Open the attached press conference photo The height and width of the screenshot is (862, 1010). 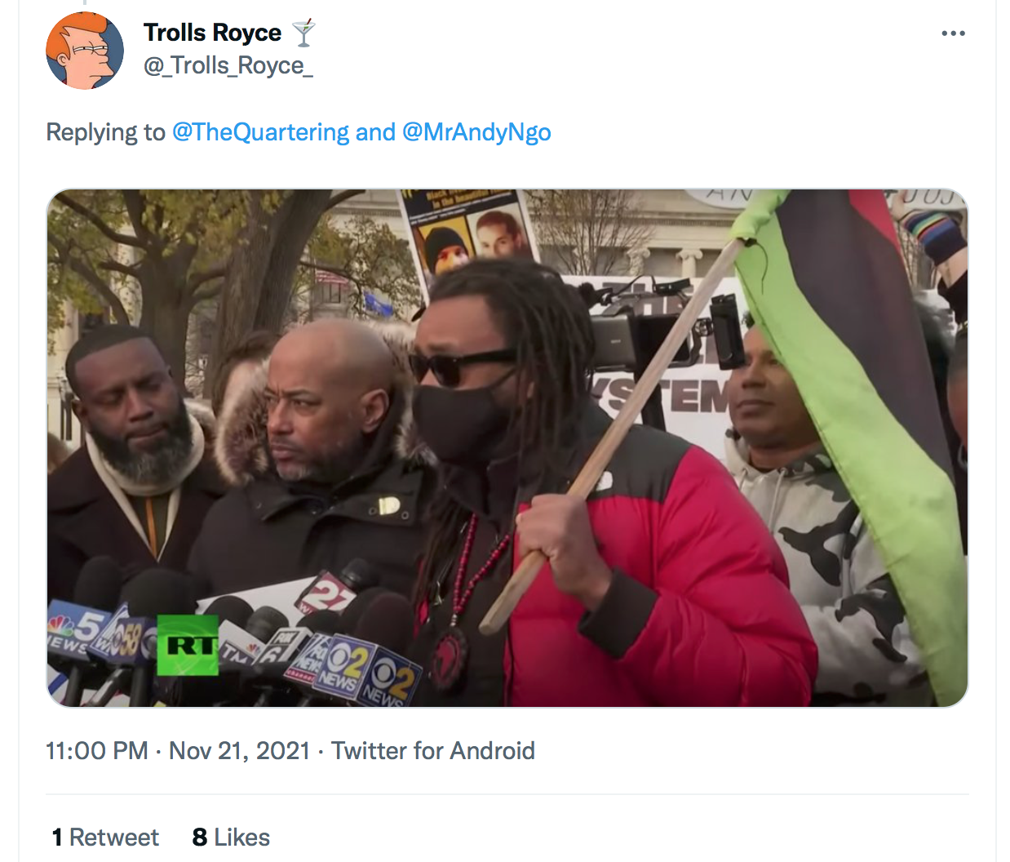(507, 448)
